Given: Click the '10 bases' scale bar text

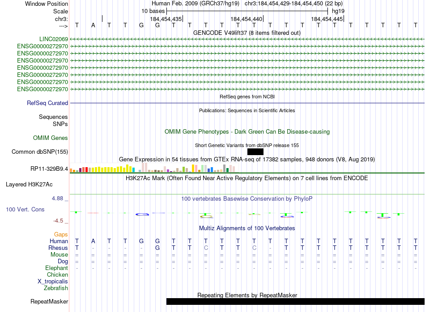Looking at the screenshot, I should [153, 11].
